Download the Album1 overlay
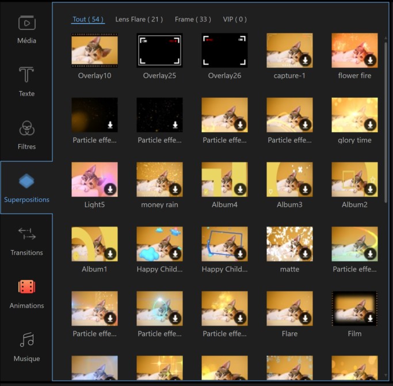 pyautogui.click(x=110, y=253)
